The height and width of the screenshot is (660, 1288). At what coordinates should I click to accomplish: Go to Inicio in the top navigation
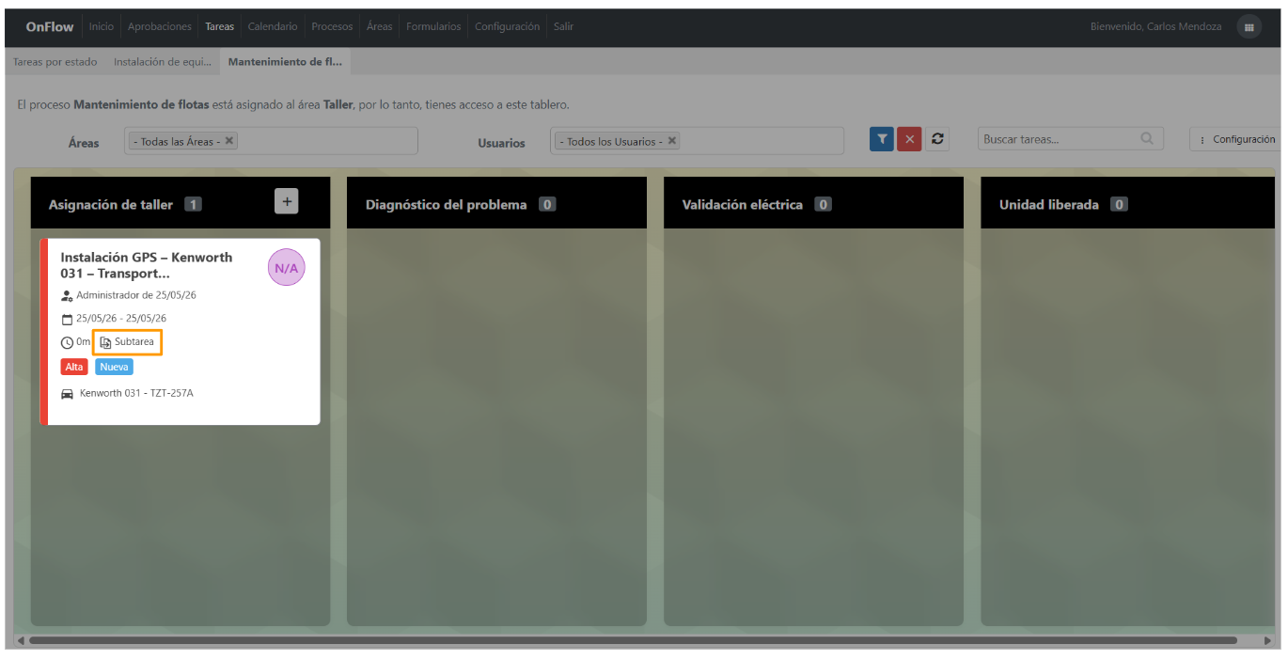point(102,27)
